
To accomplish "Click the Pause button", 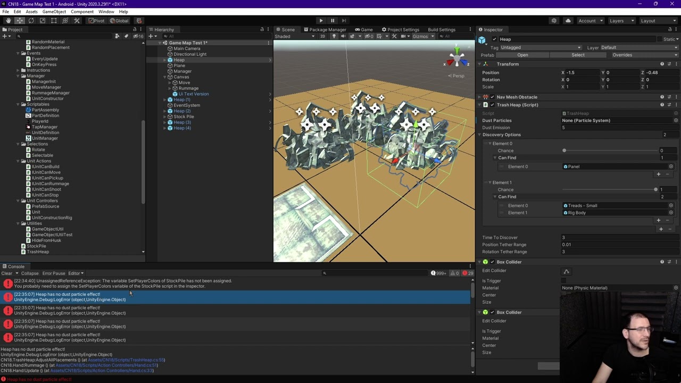I will (x=333, y=21).
